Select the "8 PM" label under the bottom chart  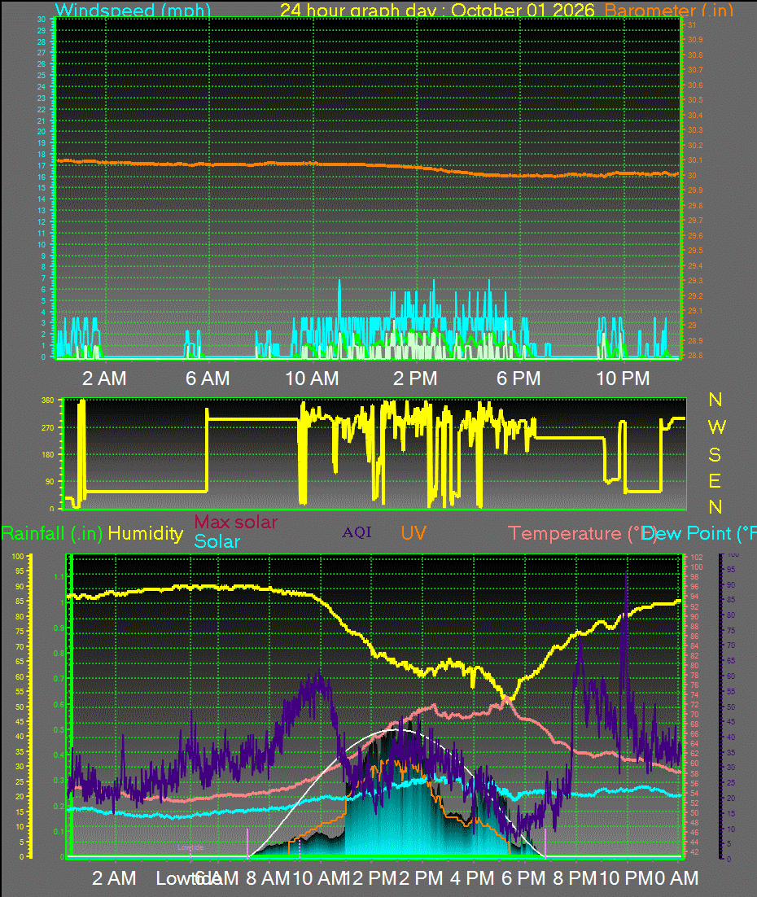click(574, 878)
